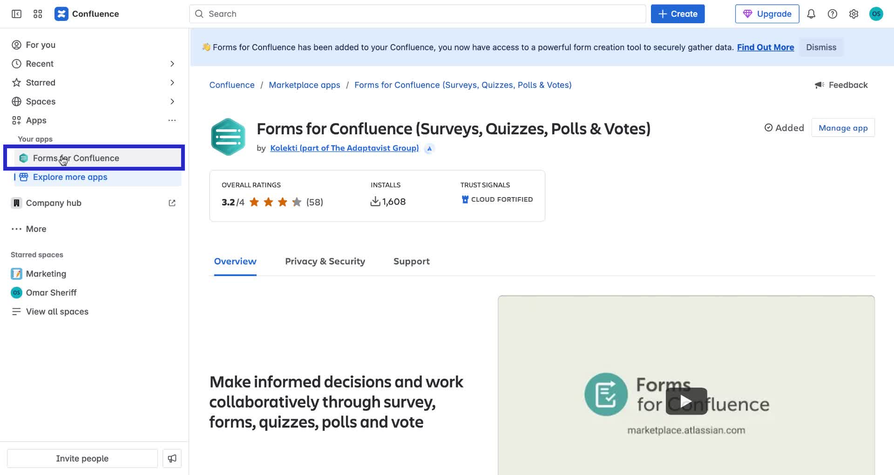Open the app switcher grid icon
The image size is (894, 475).
tap(38, 14)
